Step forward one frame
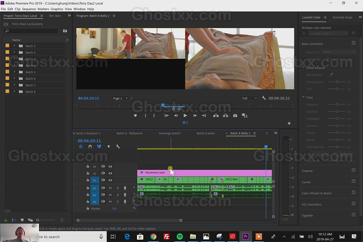363x242 pixels. click(195, 115)
